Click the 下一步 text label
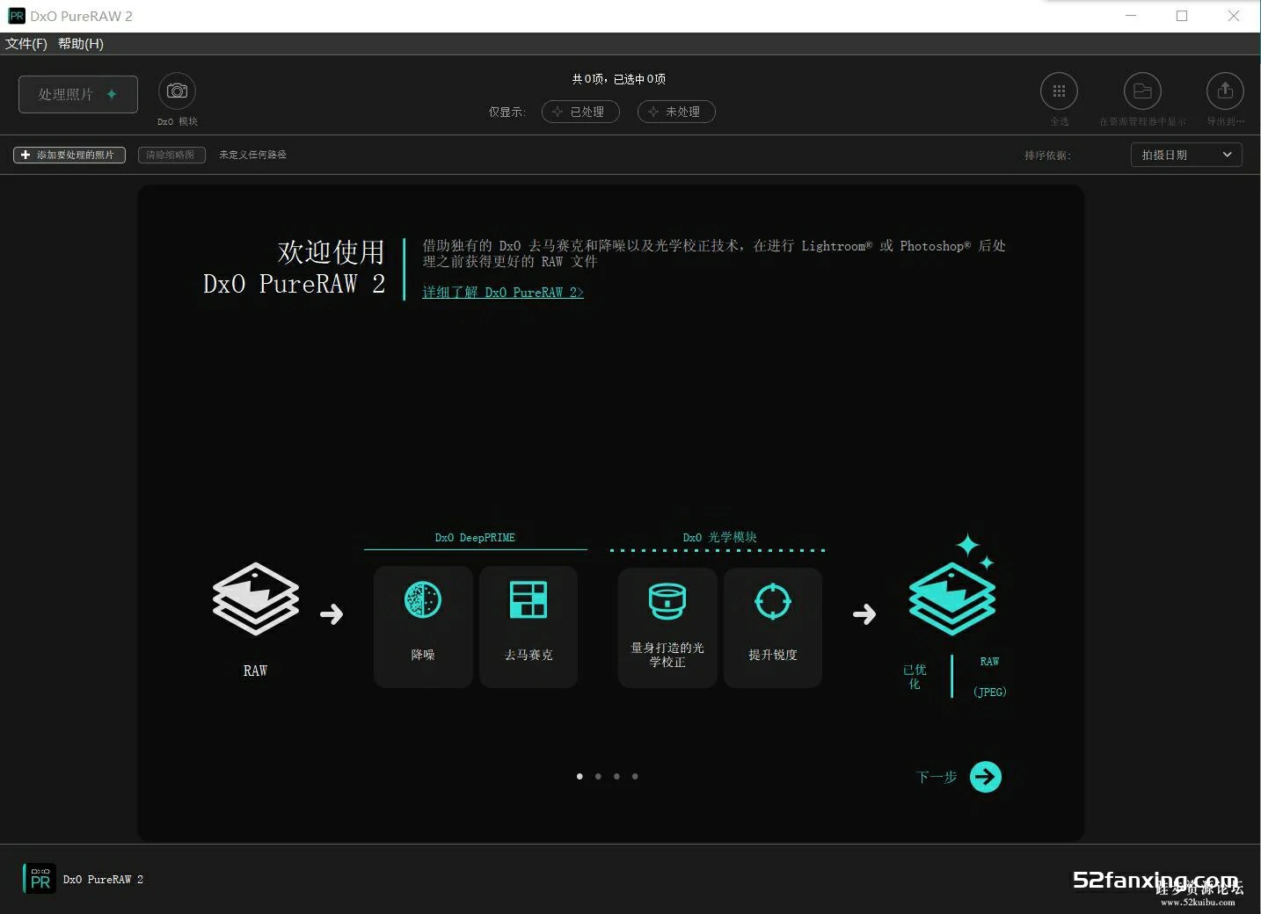1261x914 pixels. coord(937,777)
